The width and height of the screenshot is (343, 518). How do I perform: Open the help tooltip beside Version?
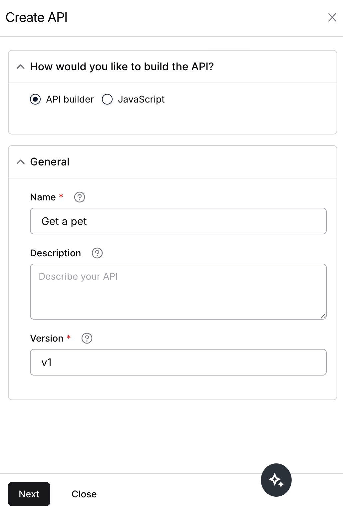coord(87,338)
